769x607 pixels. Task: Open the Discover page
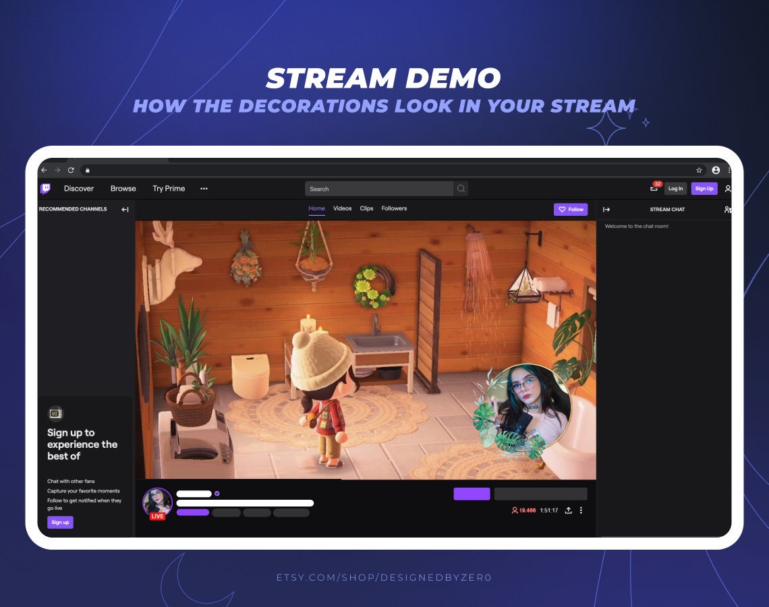tap(78, 189)
